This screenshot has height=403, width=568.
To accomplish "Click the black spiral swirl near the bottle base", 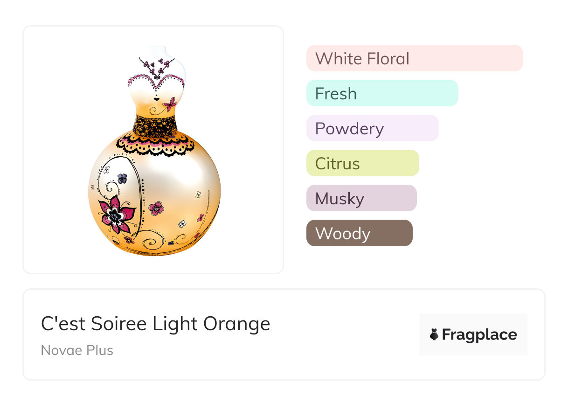I will (151, 243).
